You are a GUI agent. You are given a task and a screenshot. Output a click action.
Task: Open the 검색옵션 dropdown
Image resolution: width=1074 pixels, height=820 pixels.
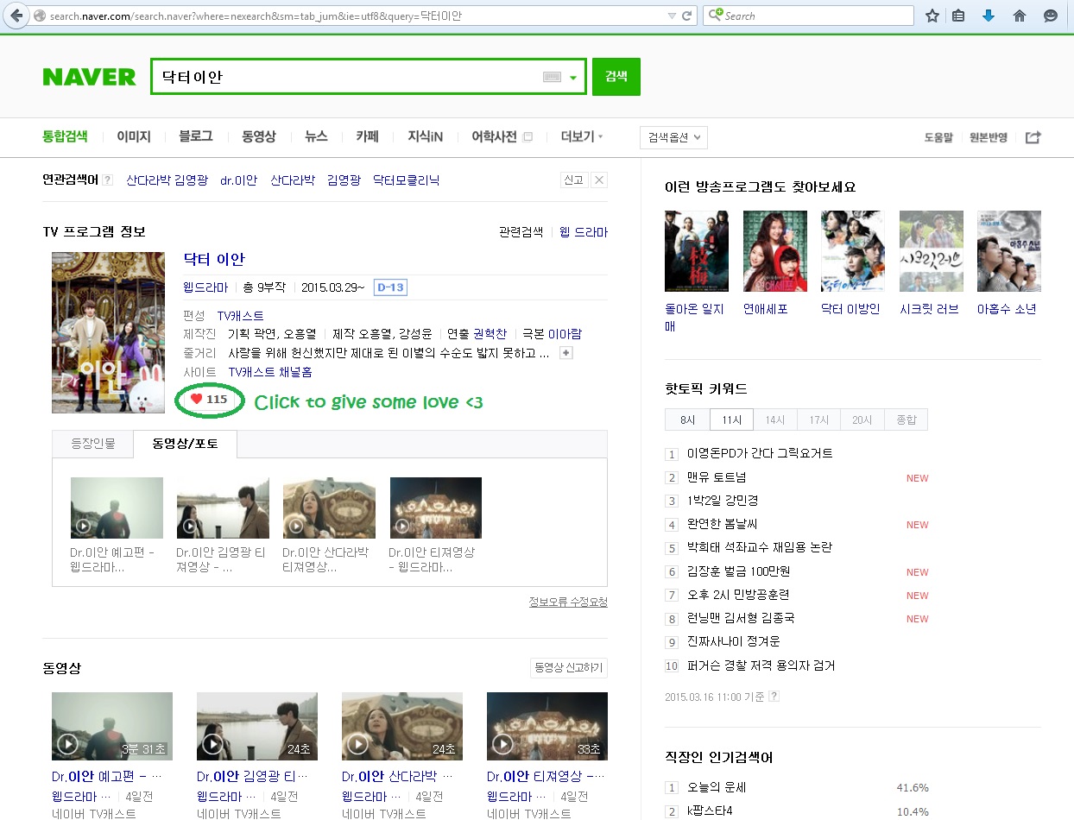[x=673, y=137]
